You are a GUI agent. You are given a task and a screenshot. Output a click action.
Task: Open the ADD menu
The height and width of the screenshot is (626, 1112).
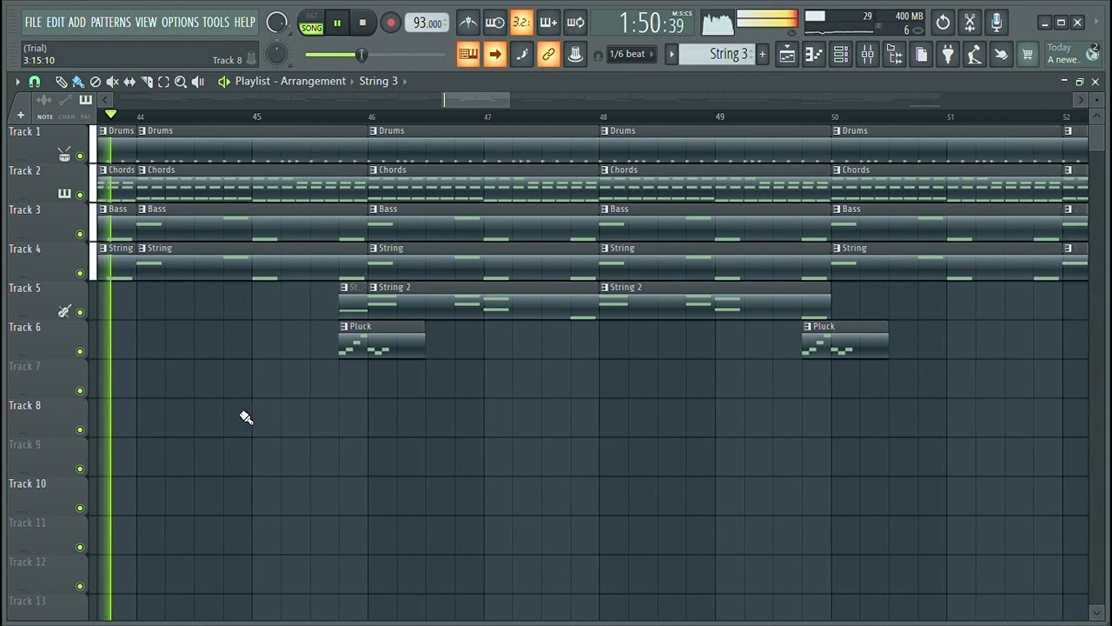(77, 22)
